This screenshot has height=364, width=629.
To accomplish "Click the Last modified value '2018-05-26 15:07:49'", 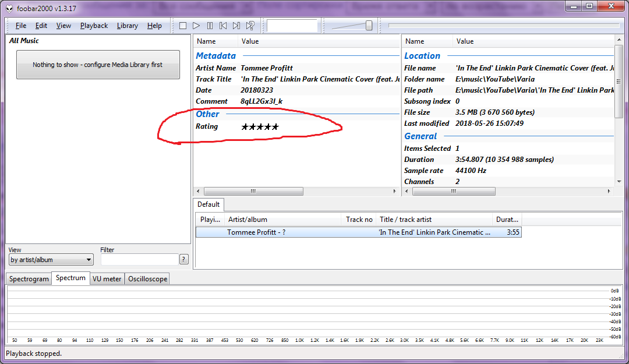I will point(489,123).
